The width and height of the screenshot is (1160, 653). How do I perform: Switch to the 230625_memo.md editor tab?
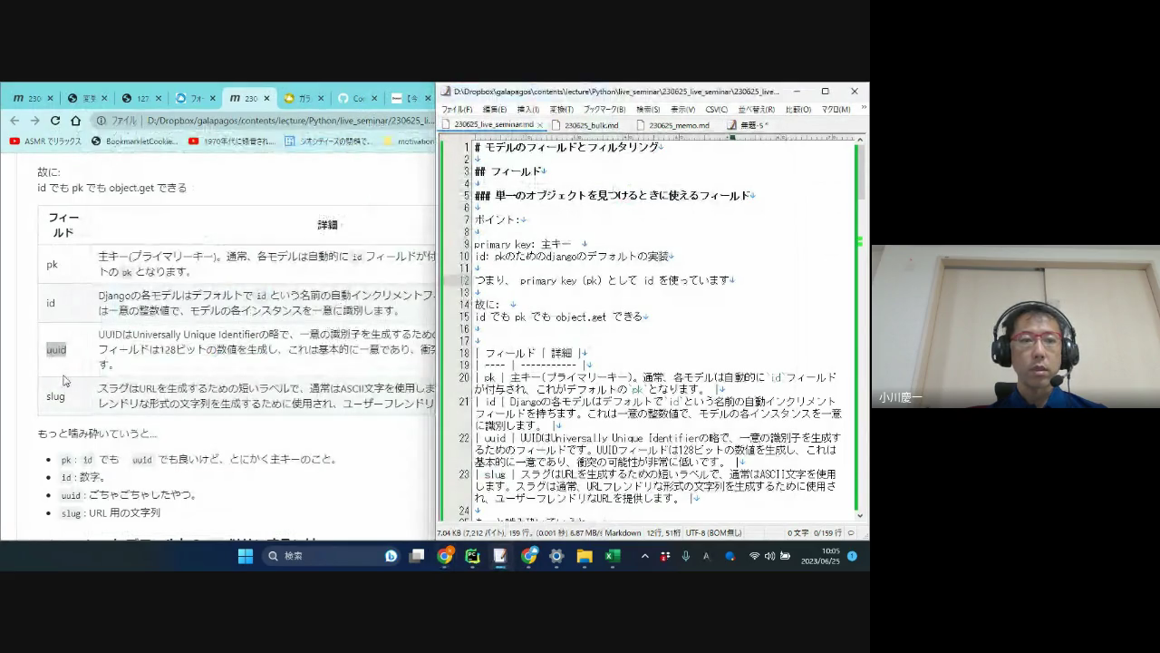coord(679,125)
